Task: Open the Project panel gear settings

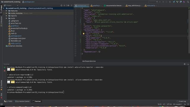Action: point(68,5)
